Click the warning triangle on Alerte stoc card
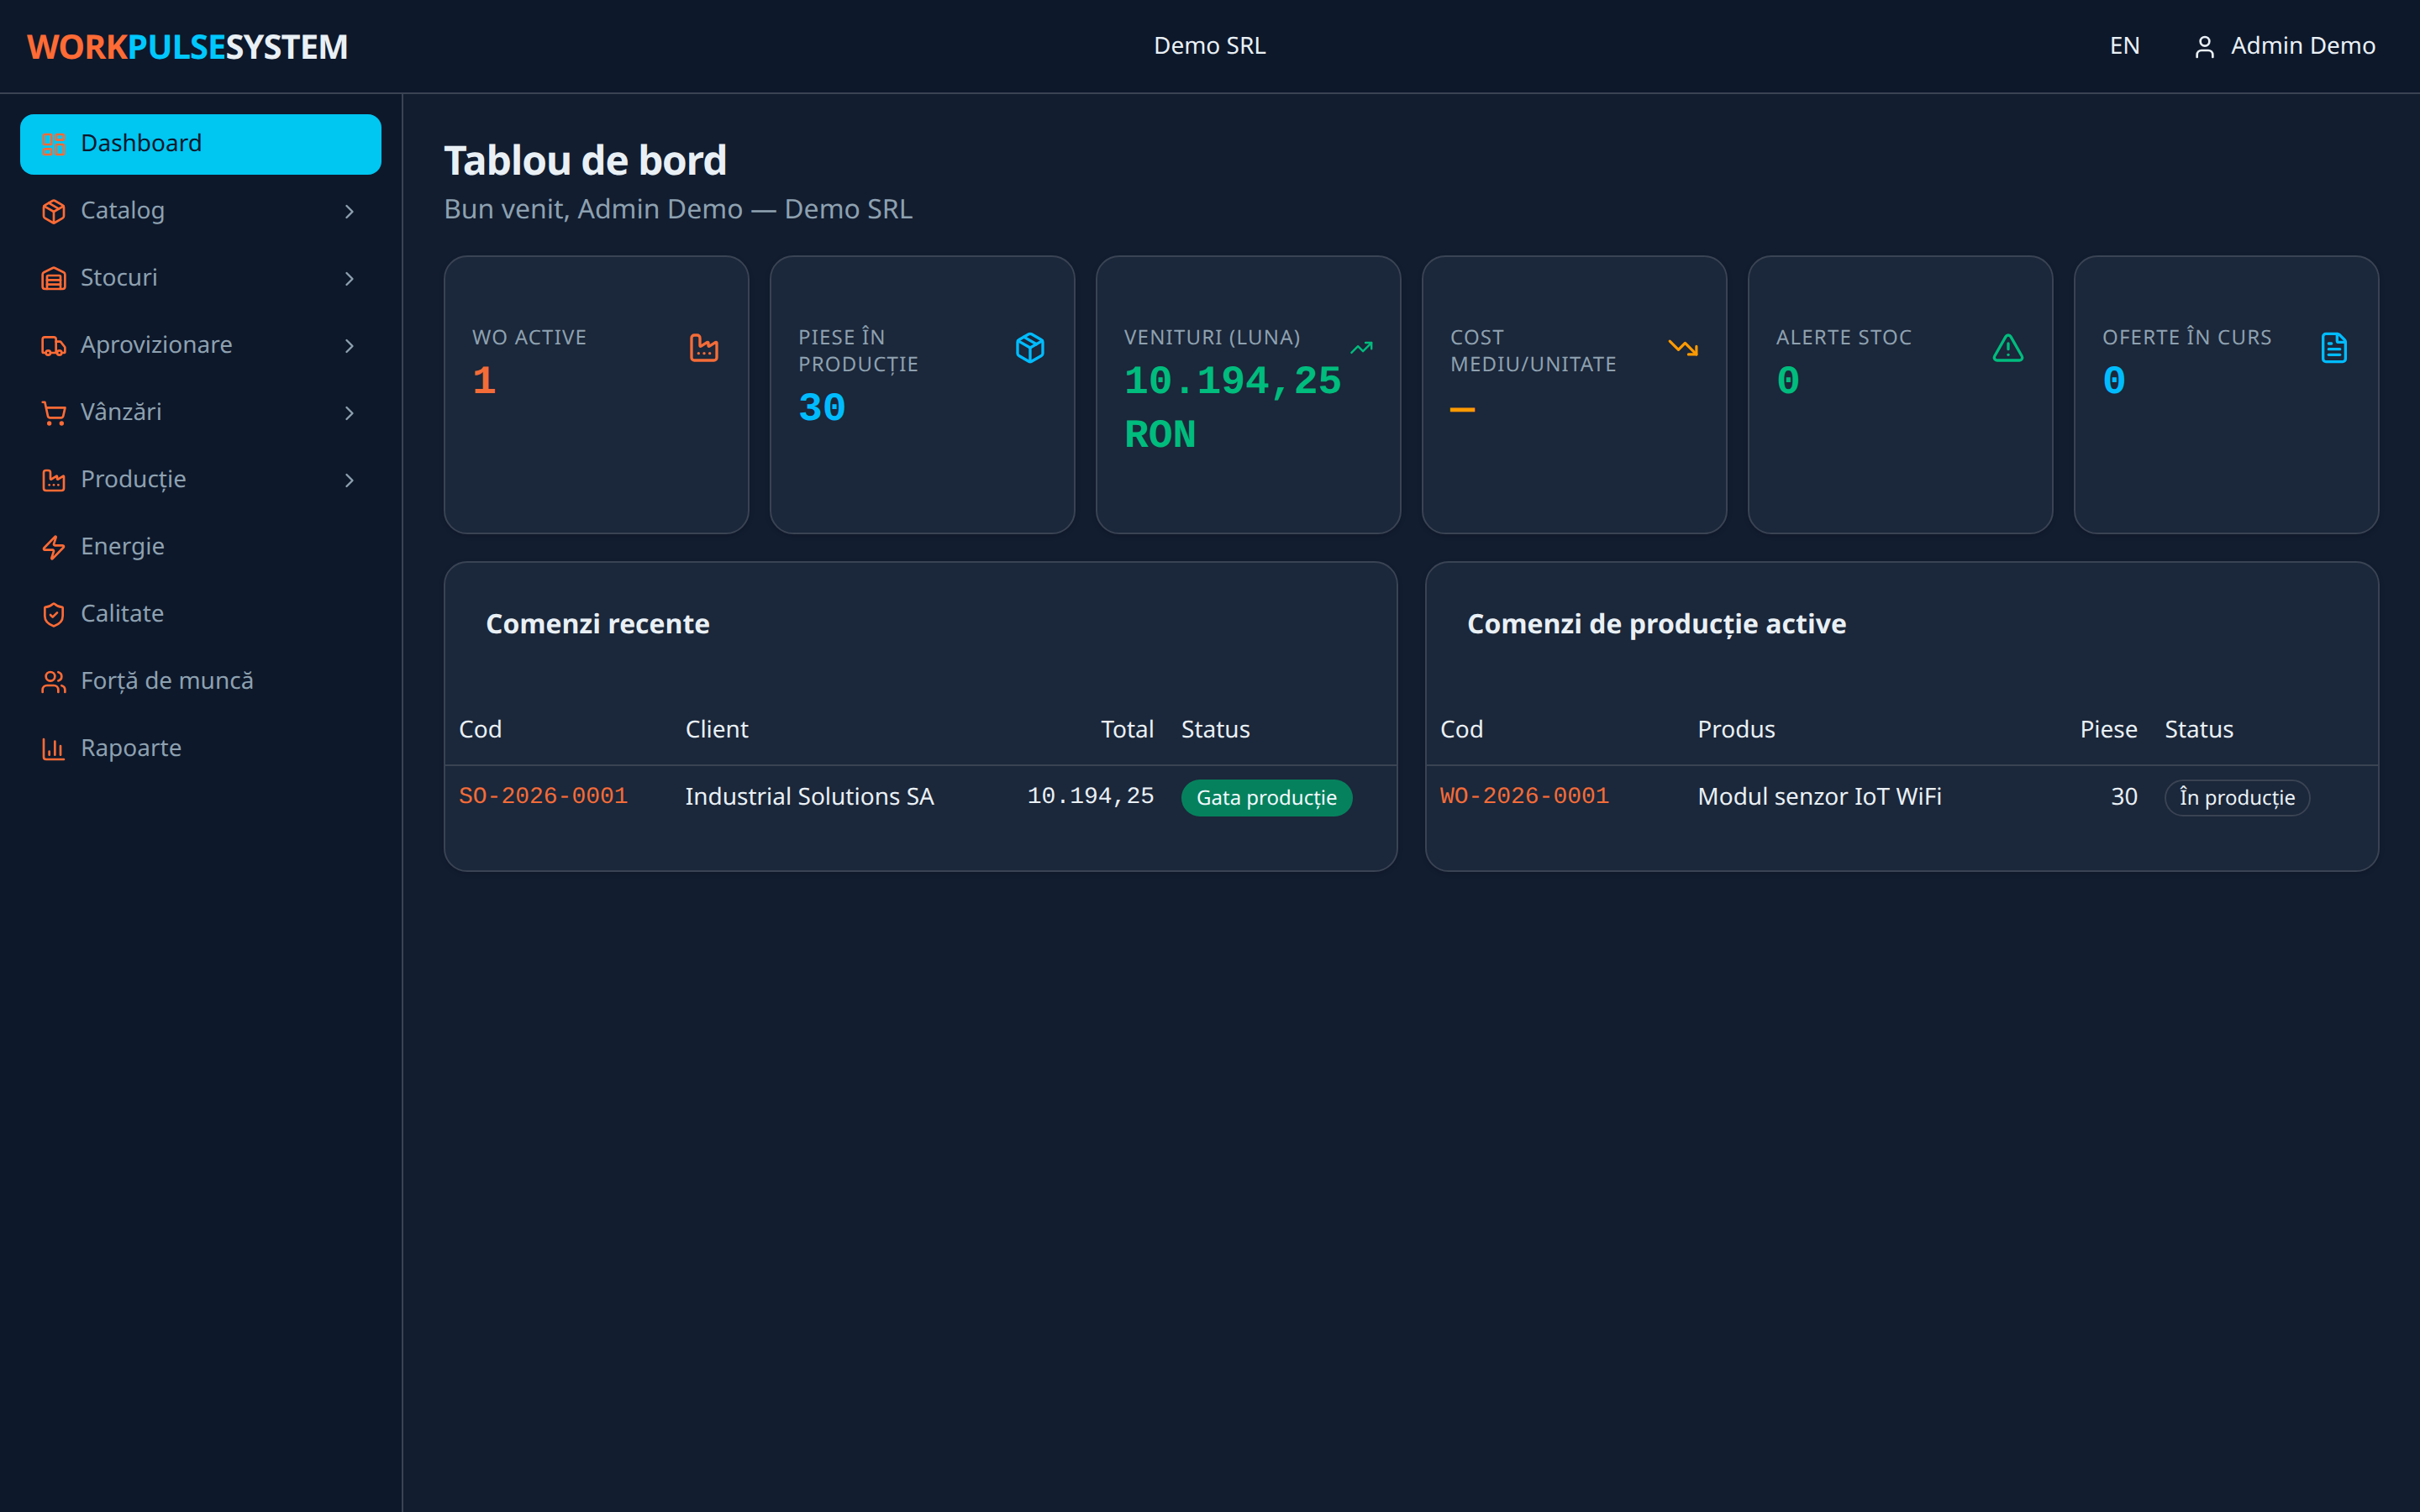2420x1512 pixels. click(x=2008, y=348)
